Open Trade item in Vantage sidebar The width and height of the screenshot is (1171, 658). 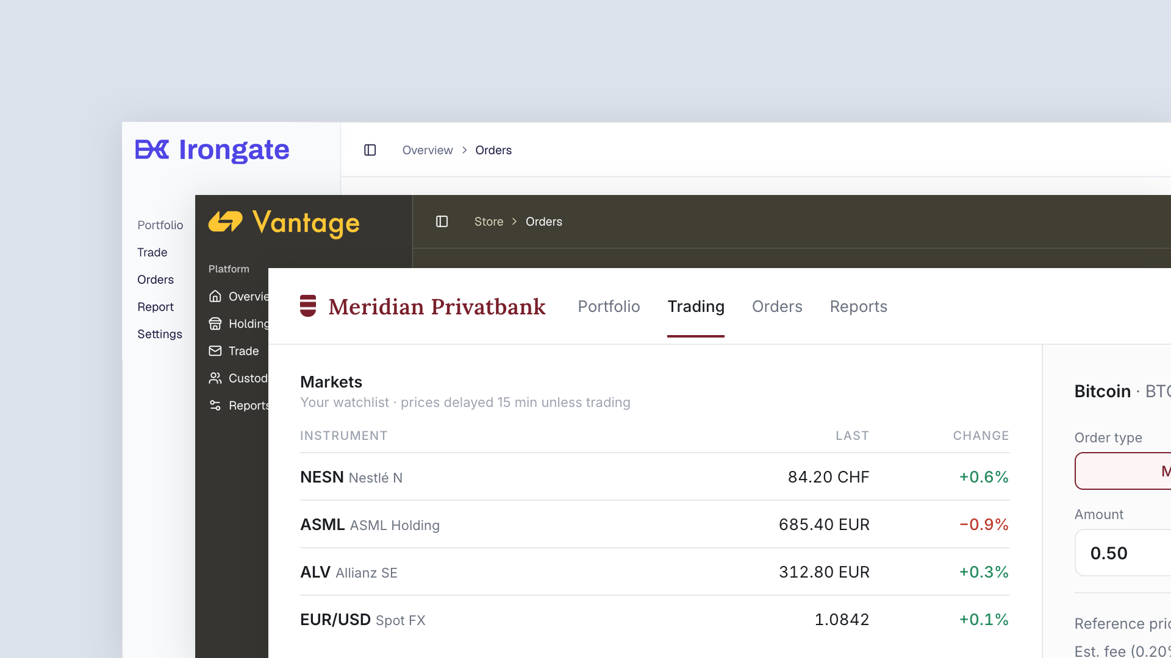234,351
